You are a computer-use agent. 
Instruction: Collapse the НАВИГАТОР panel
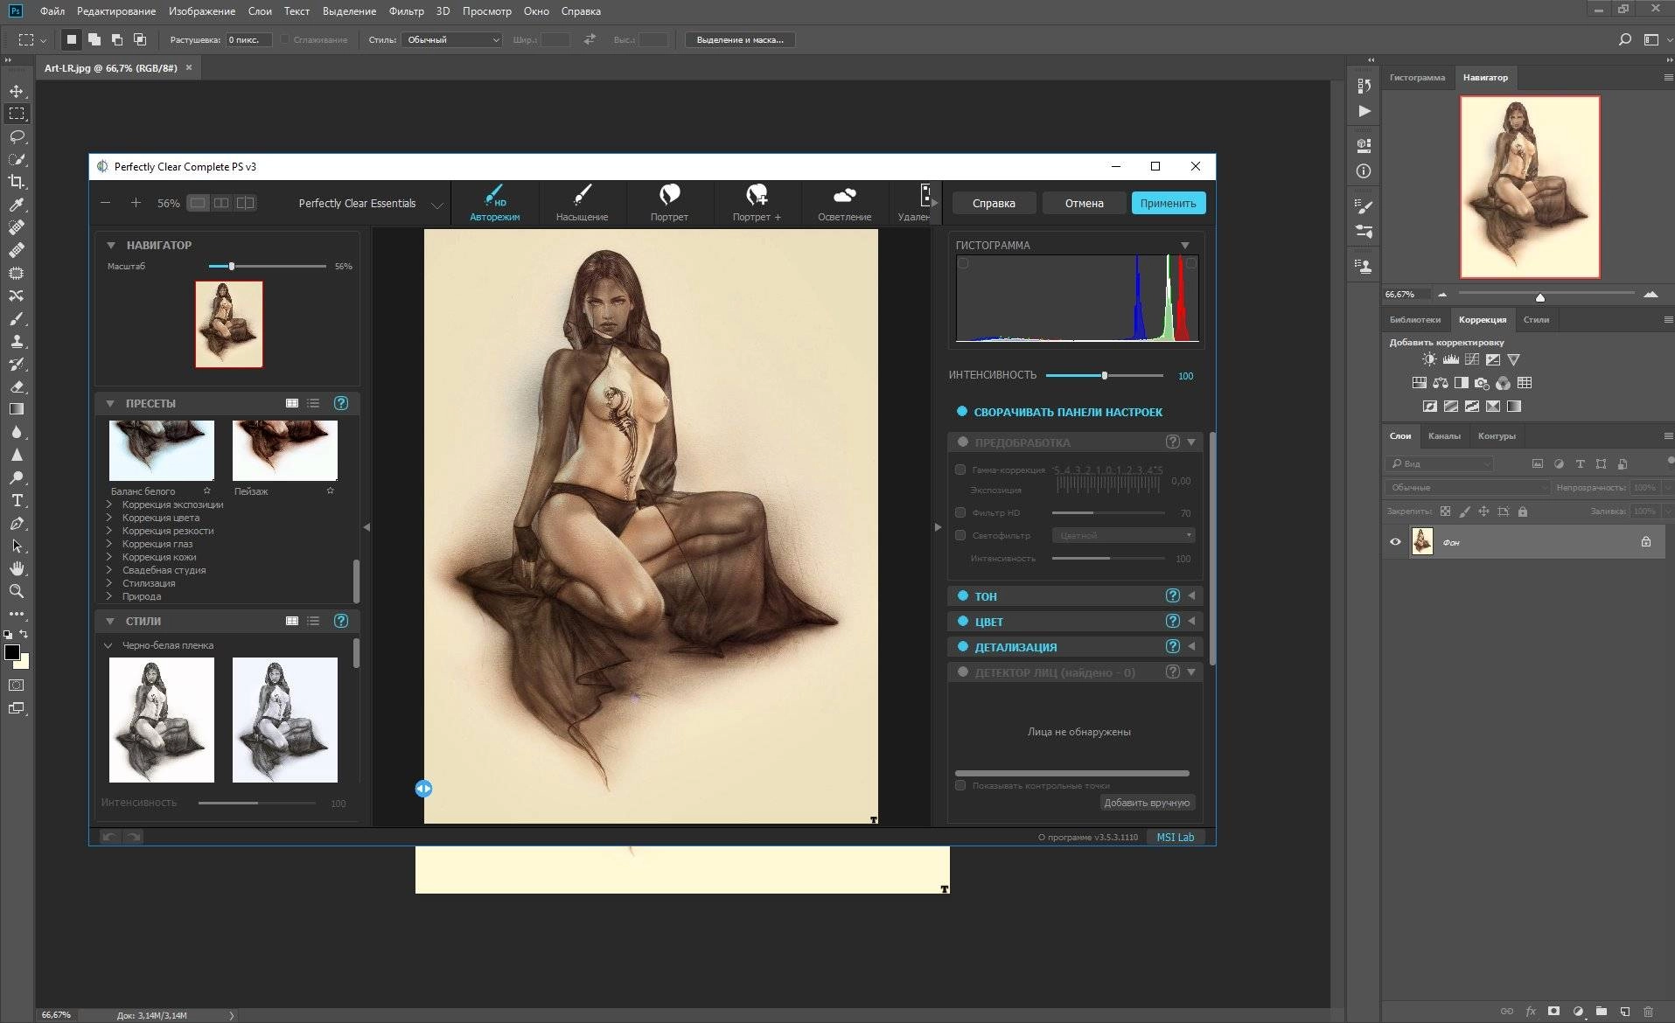[111, 245]
